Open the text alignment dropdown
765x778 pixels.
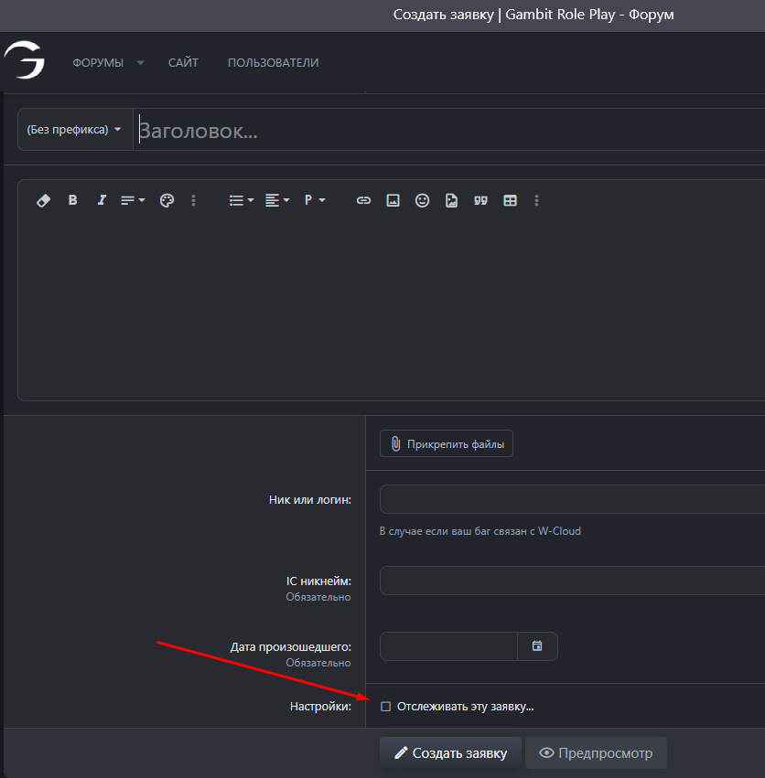[x=277, y=200]
